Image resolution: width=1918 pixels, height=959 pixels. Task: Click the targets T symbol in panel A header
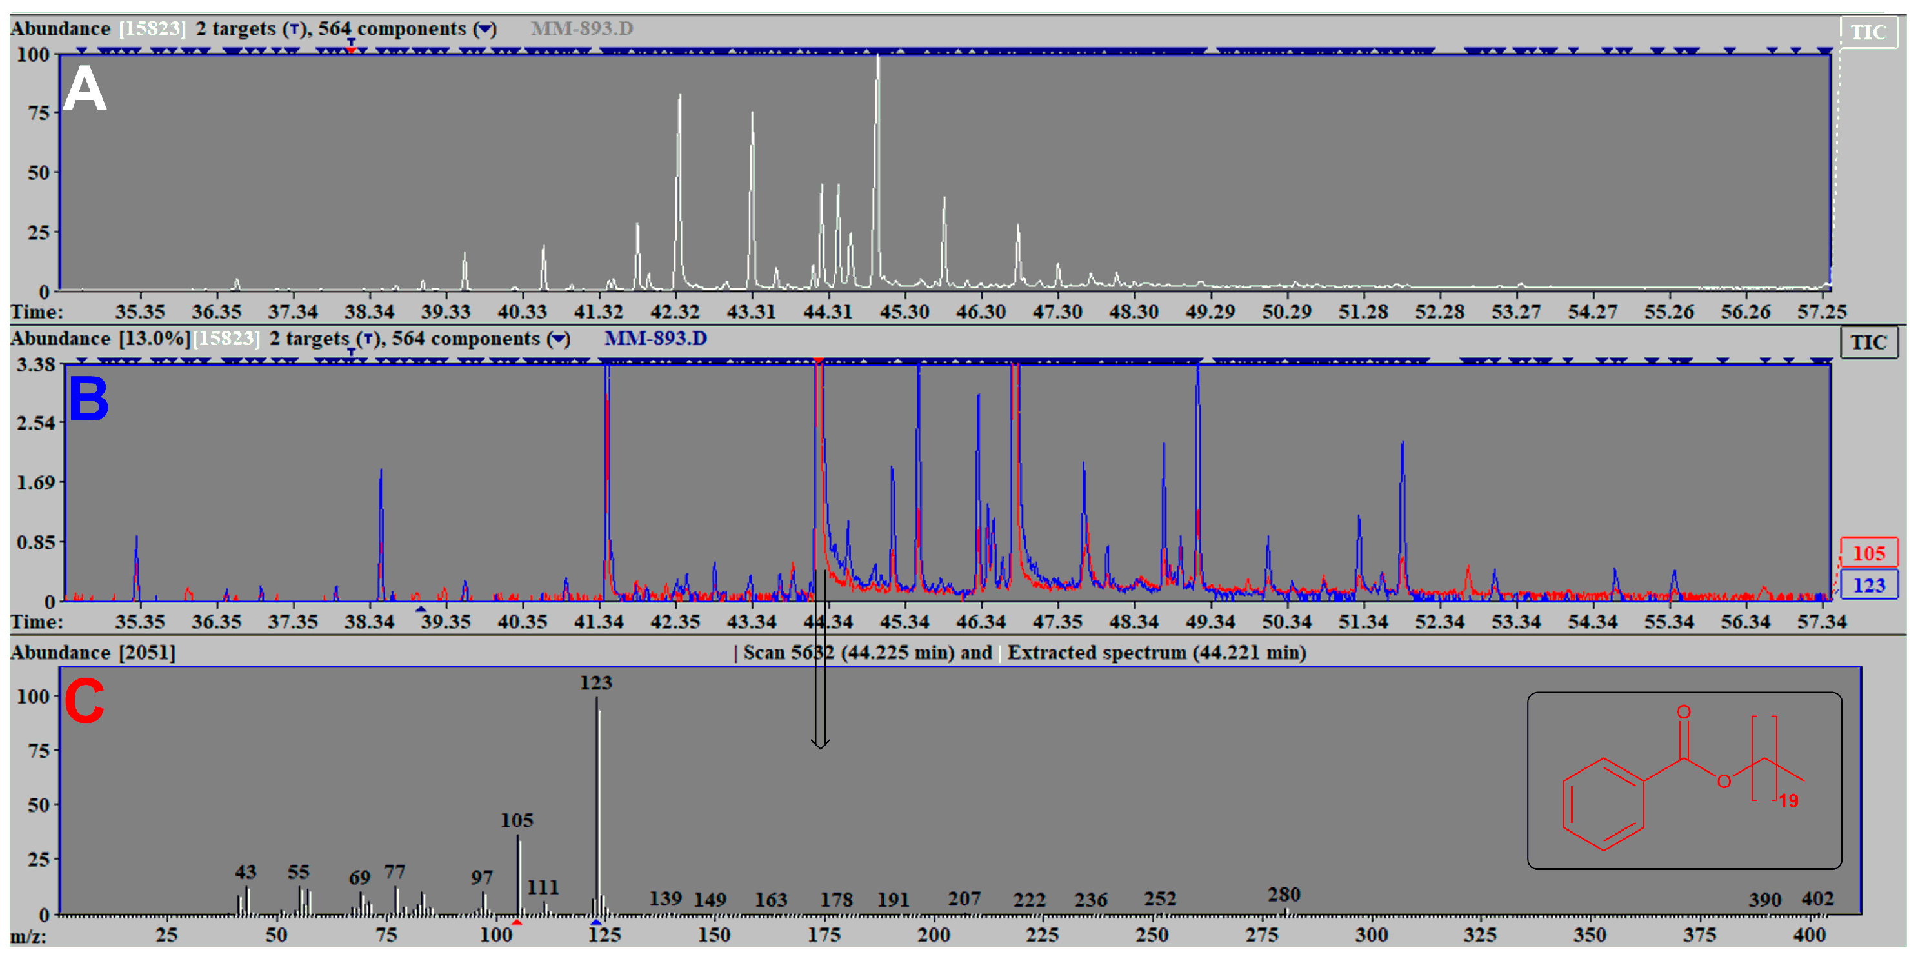[x=295, y=30]
